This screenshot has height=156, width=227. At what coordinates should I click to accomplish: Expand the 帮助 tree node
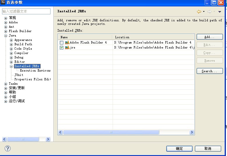(x=6, y=93)
